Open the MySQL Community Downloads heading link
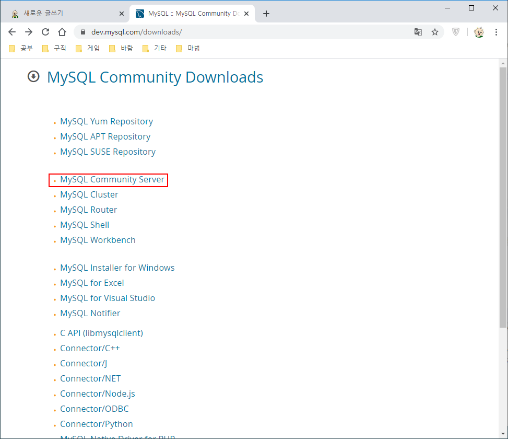The image size is (508, 439). 155,77
